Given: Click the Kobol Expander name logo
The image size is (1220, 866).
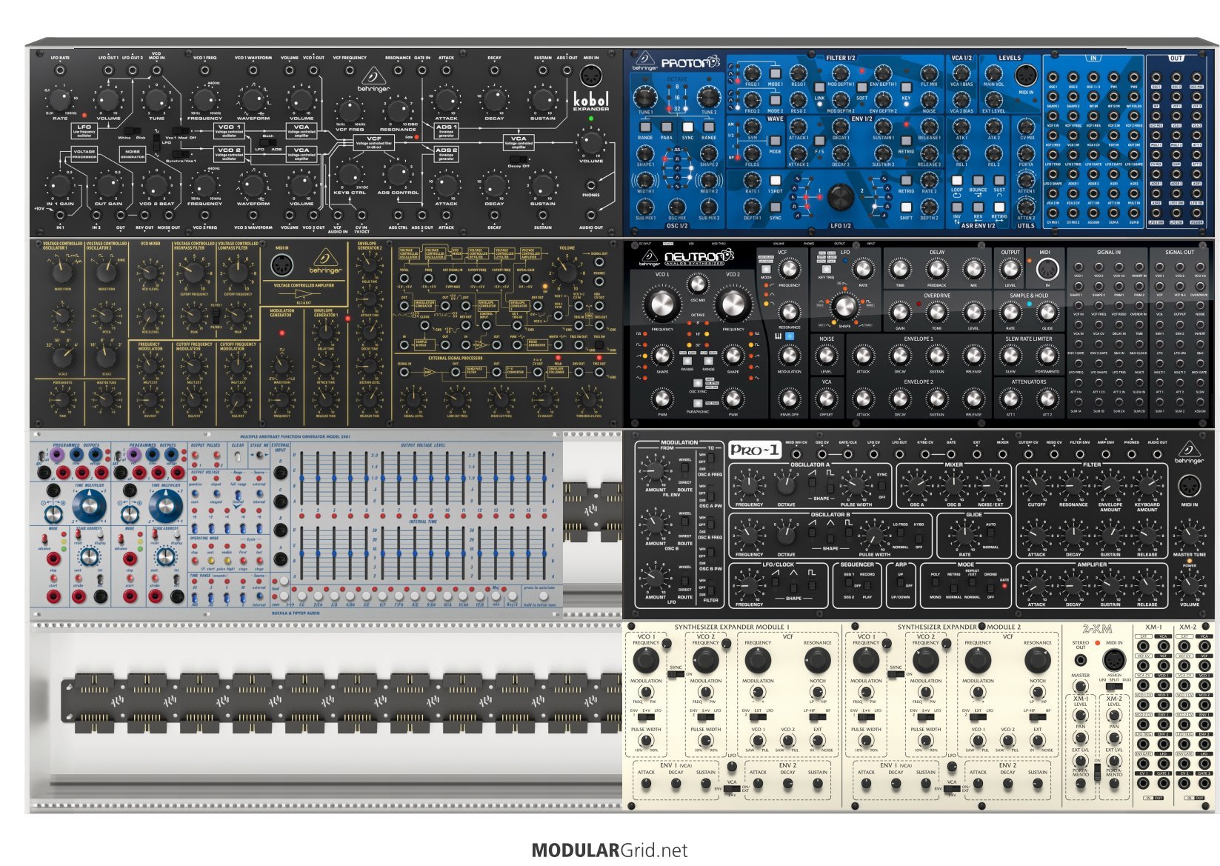Looking at the screenshot, I should click(591, 101).
